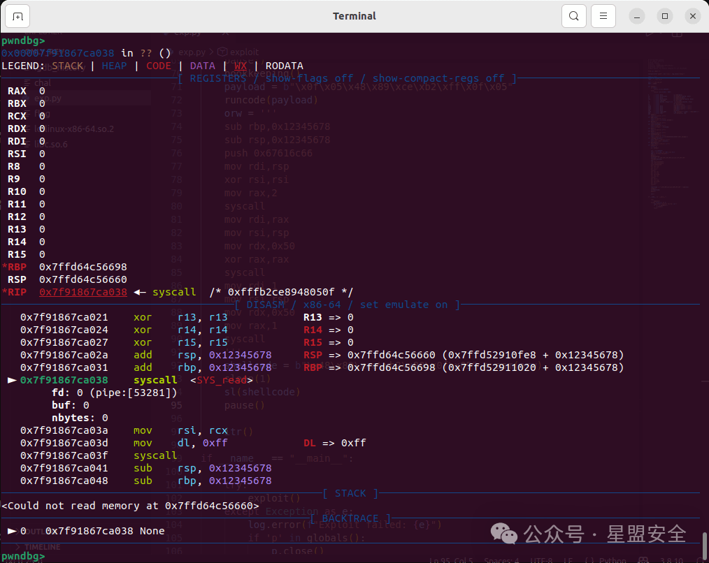709x563 pixels.
Task: Click the terminal scrollbar handle
Action: click(x=704, y=546)
